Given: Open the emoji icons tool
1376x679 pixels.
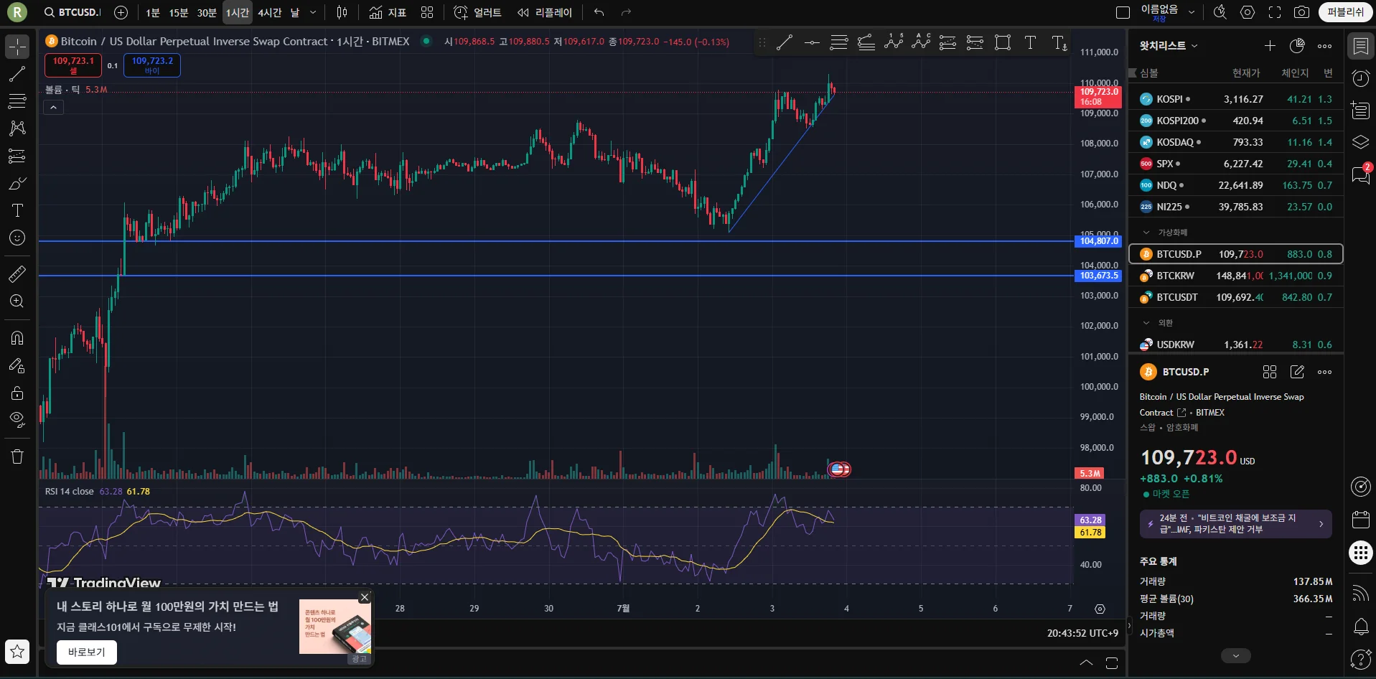Looking at the screenshot, I should pos(17,238).
